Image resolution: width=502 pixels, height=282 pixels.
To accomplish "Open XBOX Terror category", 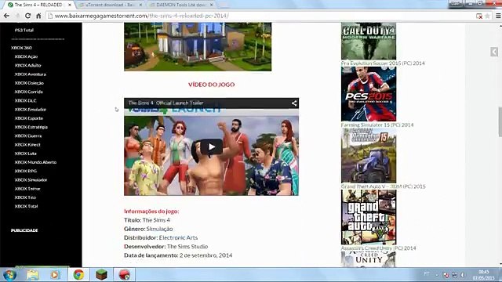I will (x=27, y=189).
